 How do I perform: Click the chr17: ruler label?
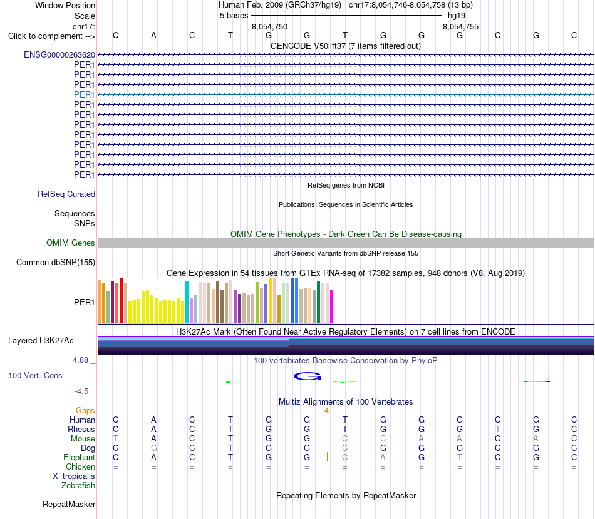[83, 26]
